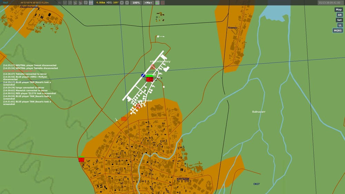Click the map marker pin icon
The height and width of the screenshot is (194, 345).
[x=70, y=3]
